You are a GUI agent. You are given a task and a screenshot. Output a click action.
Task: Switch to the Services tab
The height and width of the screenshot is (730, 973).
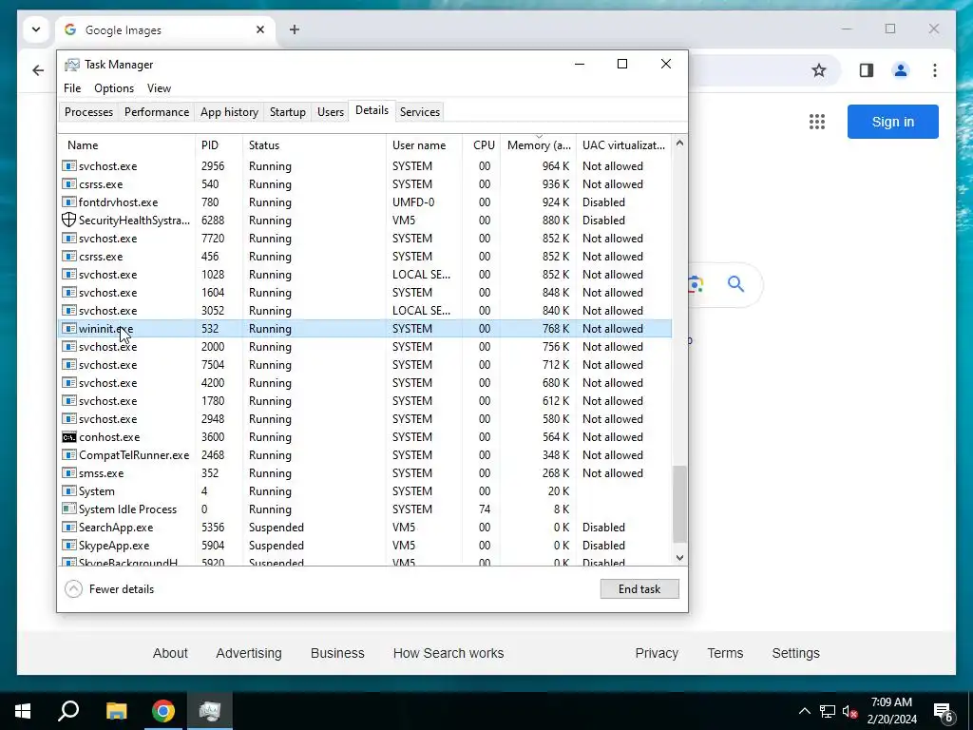[419, 112]
